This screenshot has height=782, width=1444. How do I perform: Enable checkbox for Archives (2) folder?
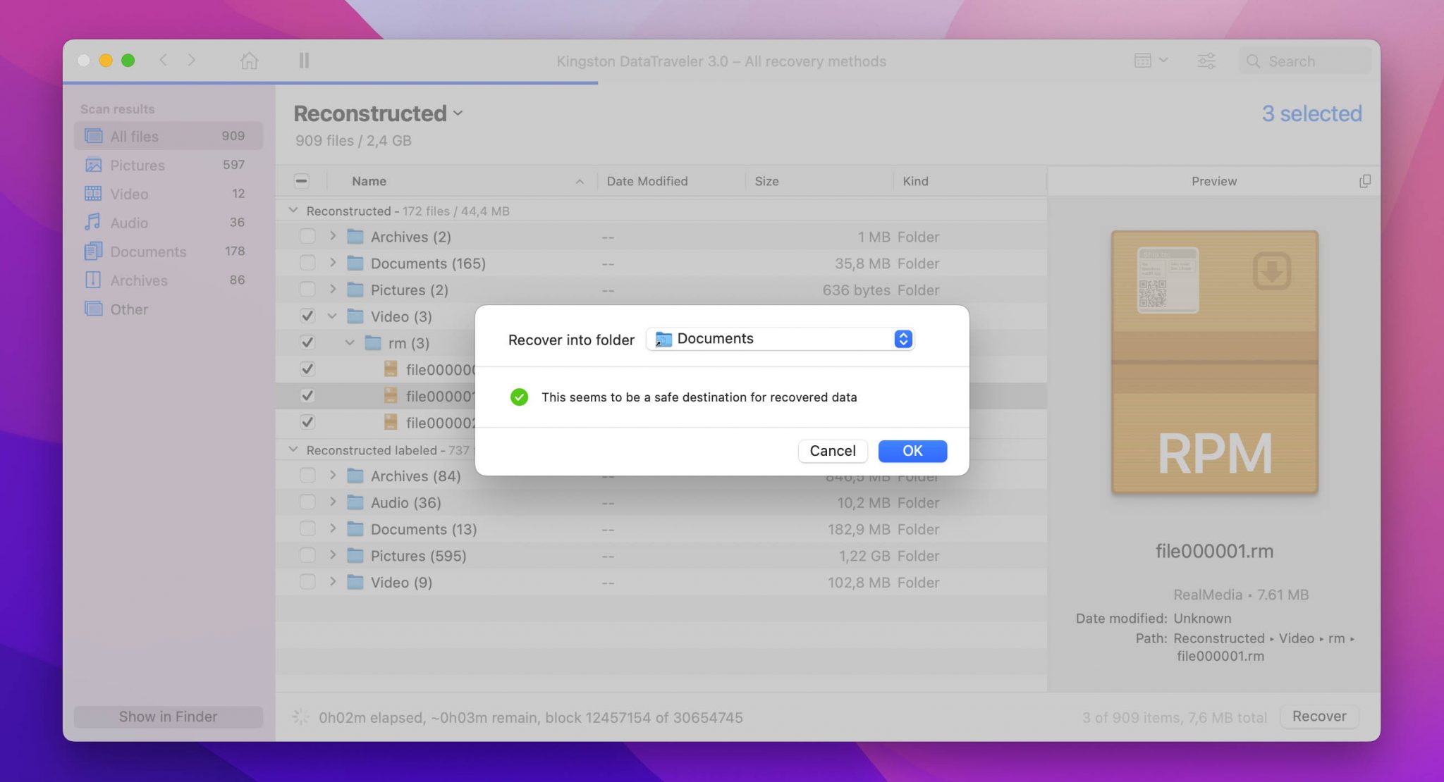(306, 237)
